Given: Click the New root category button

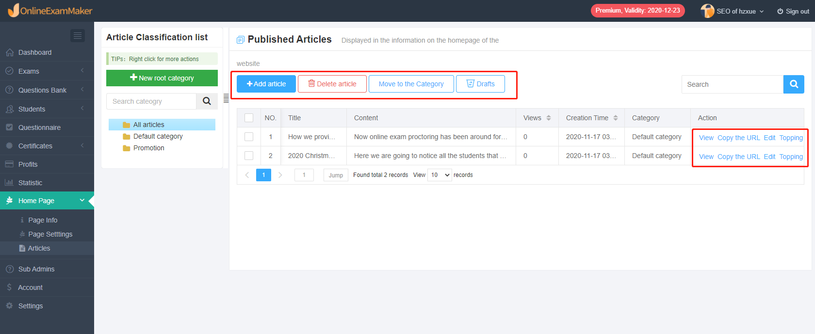Looking at the screenshot, I should [162, 78].
